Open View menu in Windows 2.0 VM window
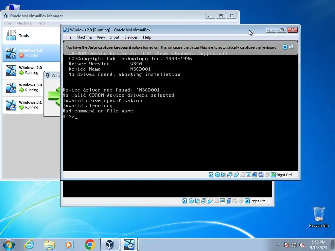Image resolution: width=335 pixels, height=251 pixels. (101, 37)
